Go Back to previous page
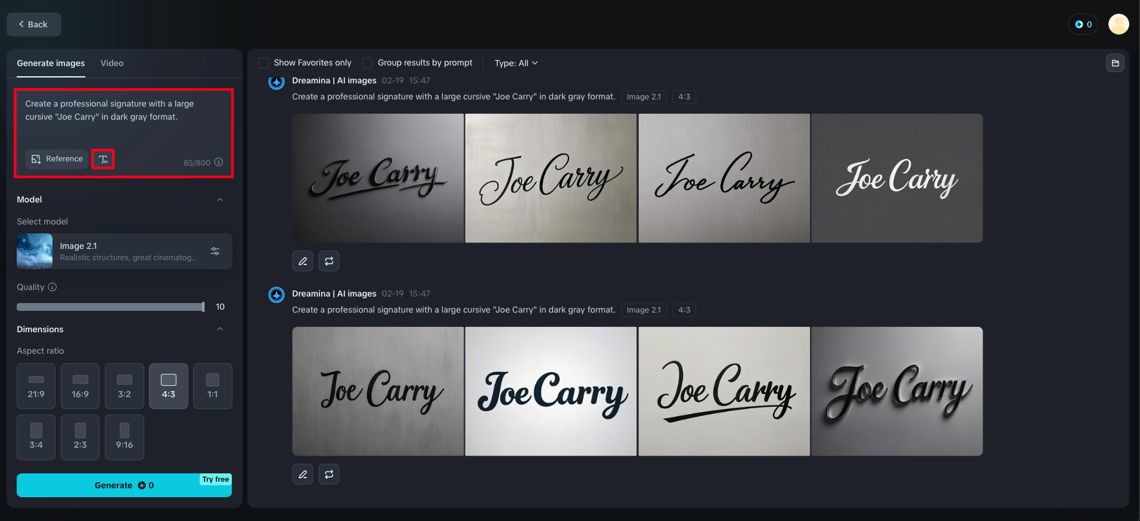 click(x=34, y=24)
